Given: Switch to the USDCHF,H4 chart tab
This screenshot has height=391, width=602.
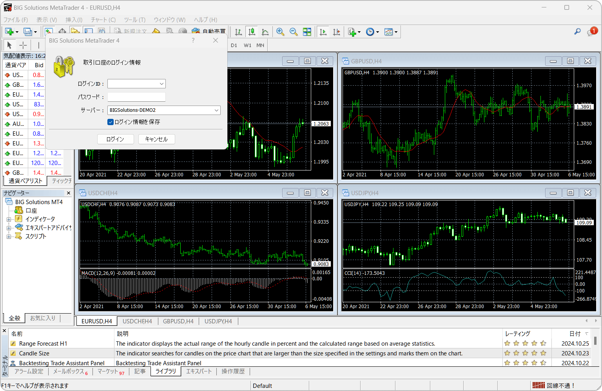Looking at the screenshot, I should tap(137, 321).
